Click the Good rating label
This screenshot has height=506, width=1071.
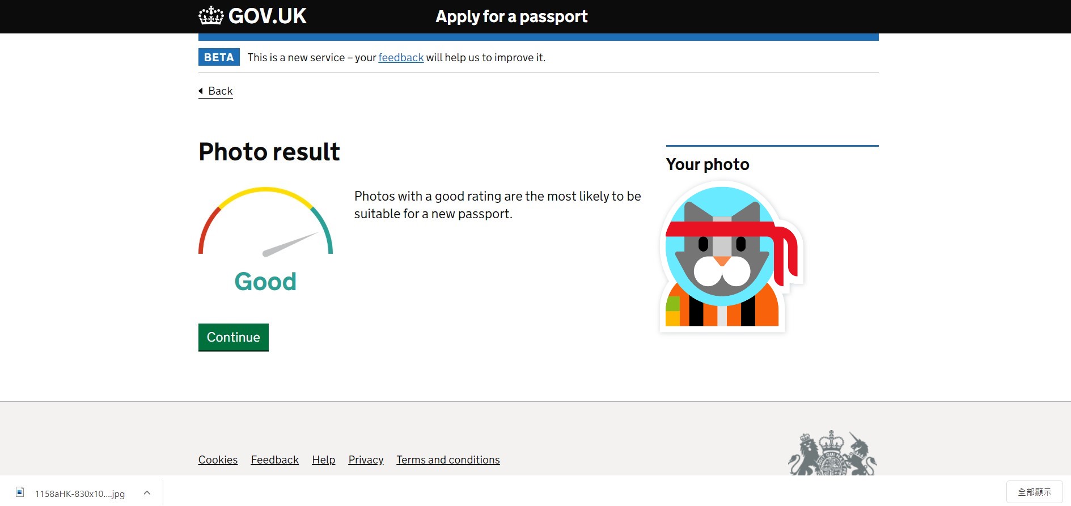(265, 282)
